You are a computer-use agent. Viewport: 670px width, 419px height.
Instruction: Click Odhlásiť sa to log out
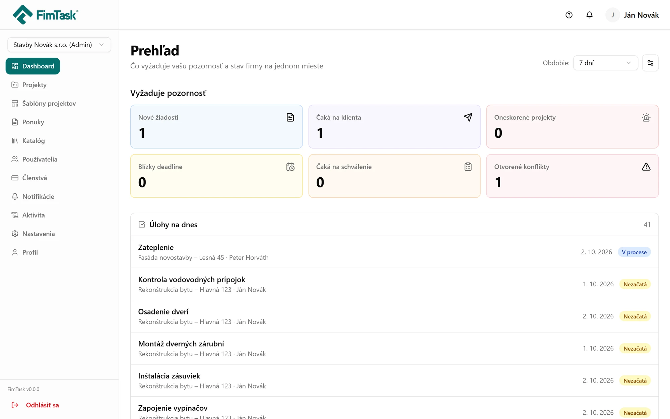point(42,405)
